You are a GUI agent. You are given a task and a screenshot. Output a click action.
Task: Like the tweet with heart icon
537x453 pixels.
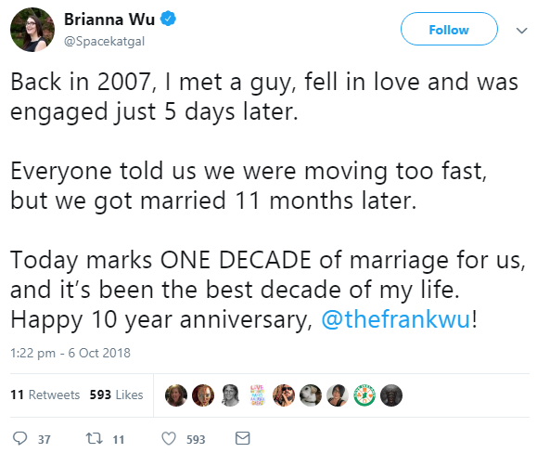[x=169, y=438]
